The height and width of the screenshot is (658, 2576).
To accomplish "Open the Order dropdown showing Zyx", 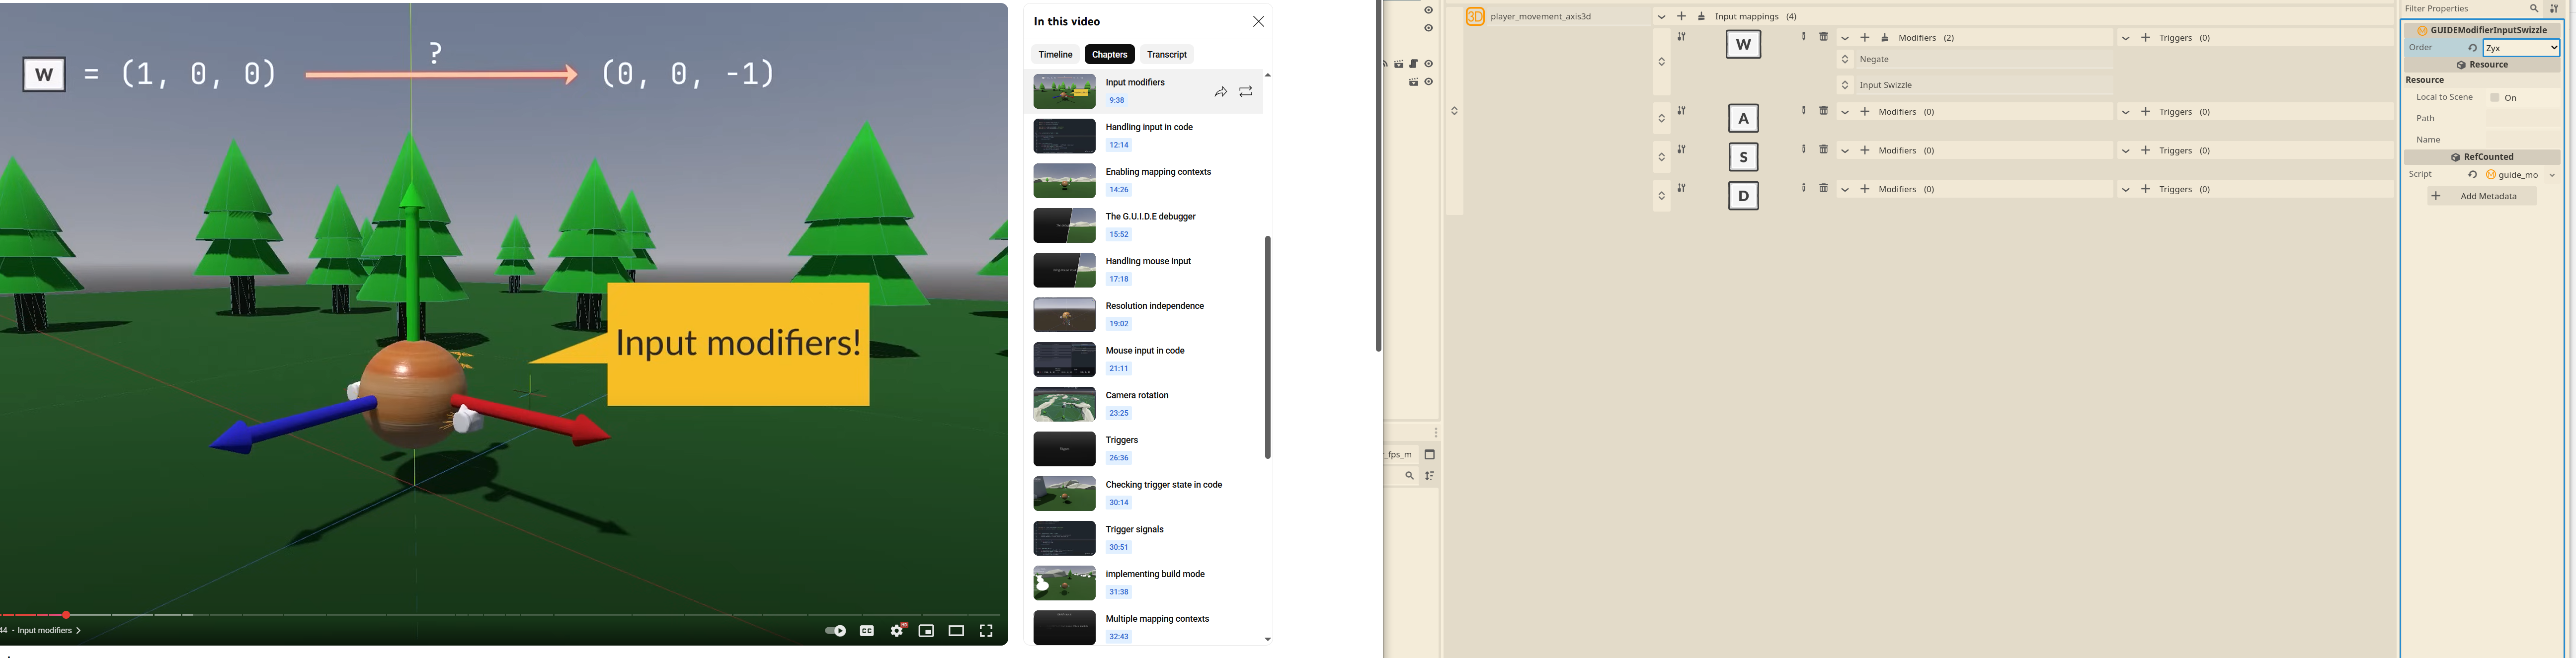I will [2520, 48].
